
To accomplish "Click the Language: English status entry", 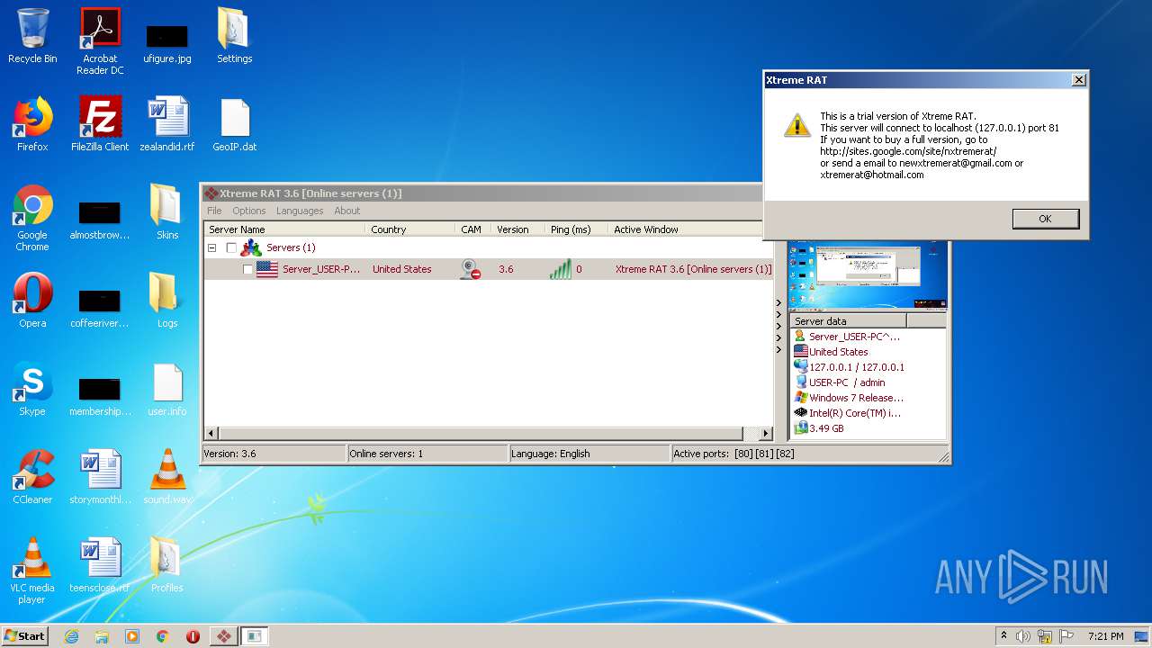I will (x=589, y=454).
